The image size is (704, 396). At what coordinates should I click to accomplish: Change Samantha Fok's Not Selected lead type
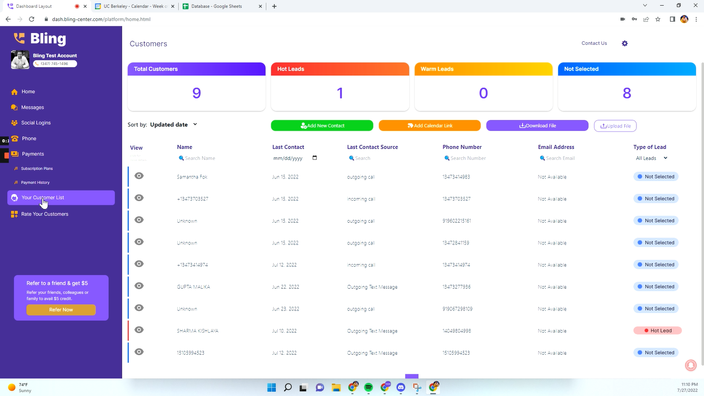[x=656, y=176]
